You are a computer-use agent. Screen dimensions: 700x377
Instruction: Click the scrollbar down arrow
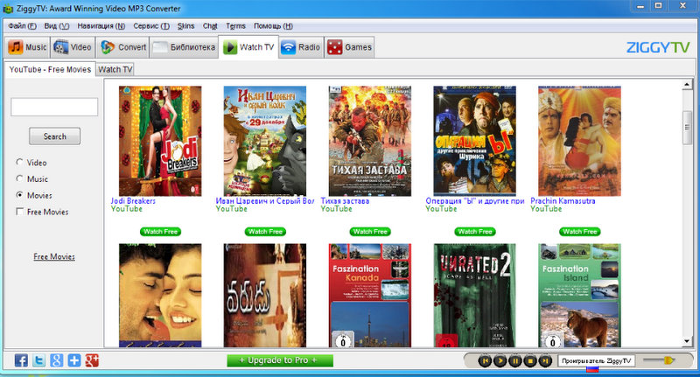[687, 341]
